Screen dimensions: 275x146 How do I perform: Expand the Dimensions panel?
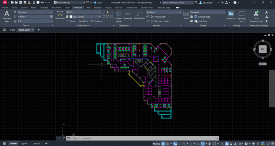[x=83, y=25]
